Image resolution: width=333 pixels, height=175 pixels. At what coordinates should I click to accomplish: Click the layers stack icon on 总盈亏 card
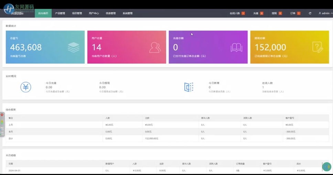click(73, 47)
